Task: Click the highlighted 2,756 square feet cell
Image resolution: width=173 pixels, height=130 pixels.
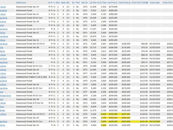Action: point(103,118)
